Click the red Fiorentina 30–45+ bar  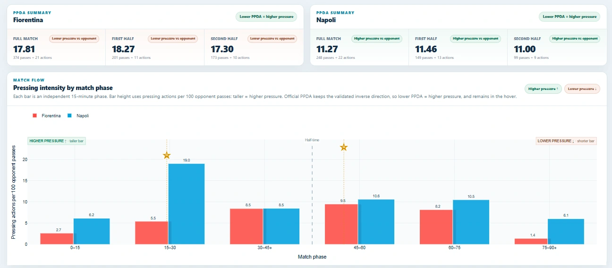[246, 226]
